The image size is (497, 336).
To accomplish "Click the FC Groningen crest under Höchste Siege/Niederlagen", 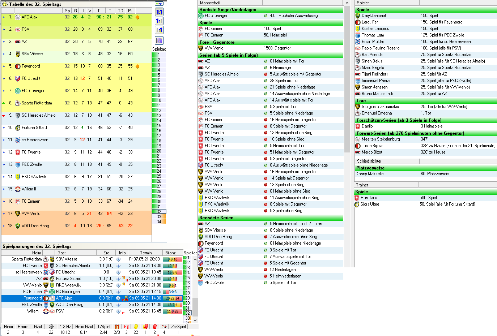I will pyautogui.click(x=201, y=16).
